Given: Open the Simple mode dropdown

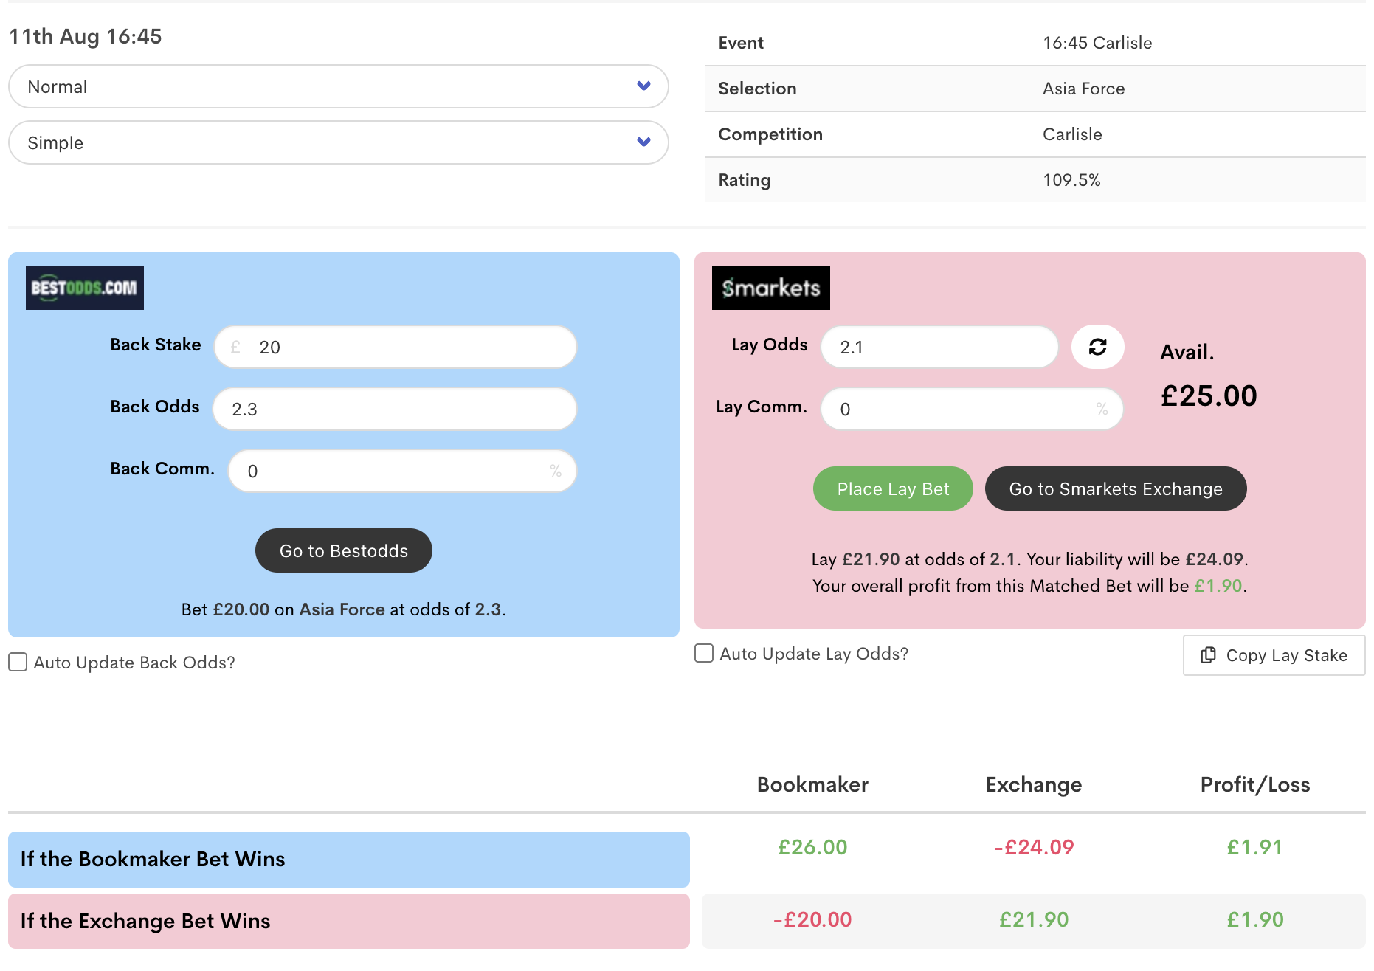Looking at the screenshot, I should click(x=339, y=142).
